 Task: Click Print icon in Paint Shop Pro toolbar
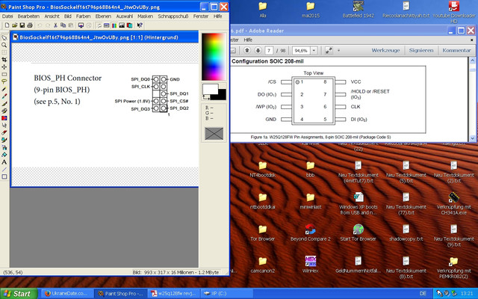coord(30,25)
